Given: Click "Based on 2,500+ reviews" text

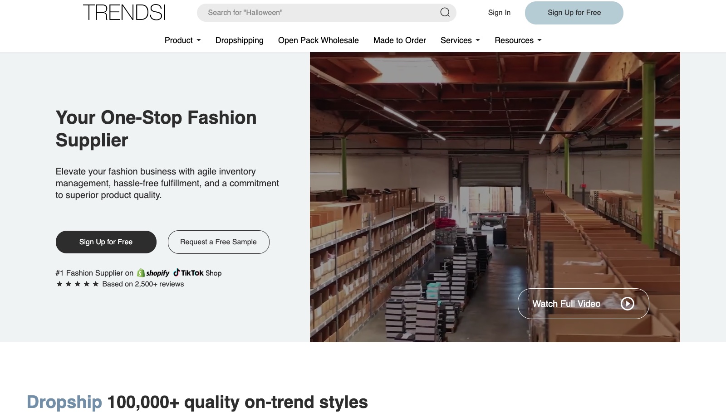Looking at the screenshot, I should pyautogui.click(x=143, y=284).
